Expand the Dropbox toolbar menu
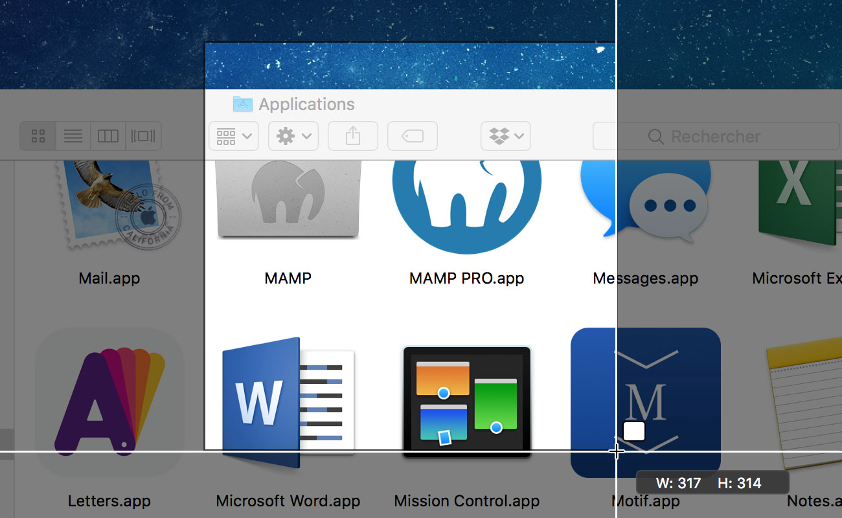Image resolution: width=842 pixels, height=518 pixels. pos(505,136)
